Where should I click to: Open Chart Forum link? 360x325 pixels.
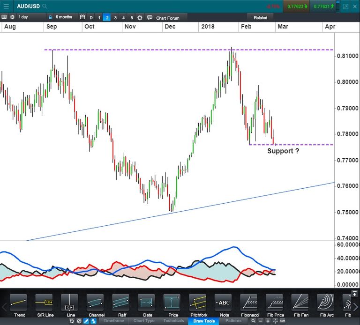(168, 18)
